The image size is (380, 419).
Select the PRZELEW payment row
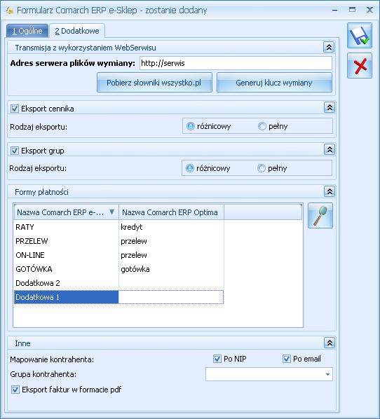118,241
